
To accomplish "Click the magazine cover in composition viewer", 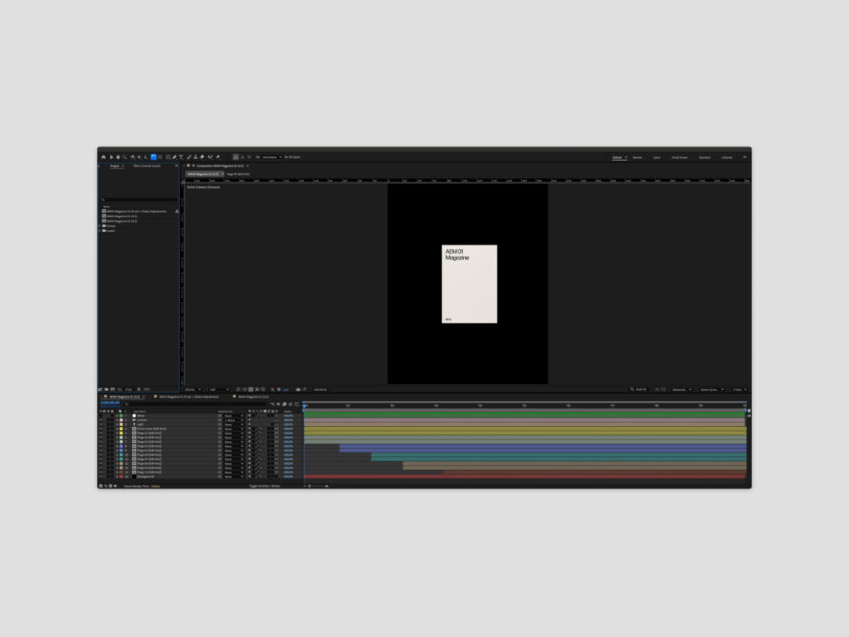I will 470,284.
